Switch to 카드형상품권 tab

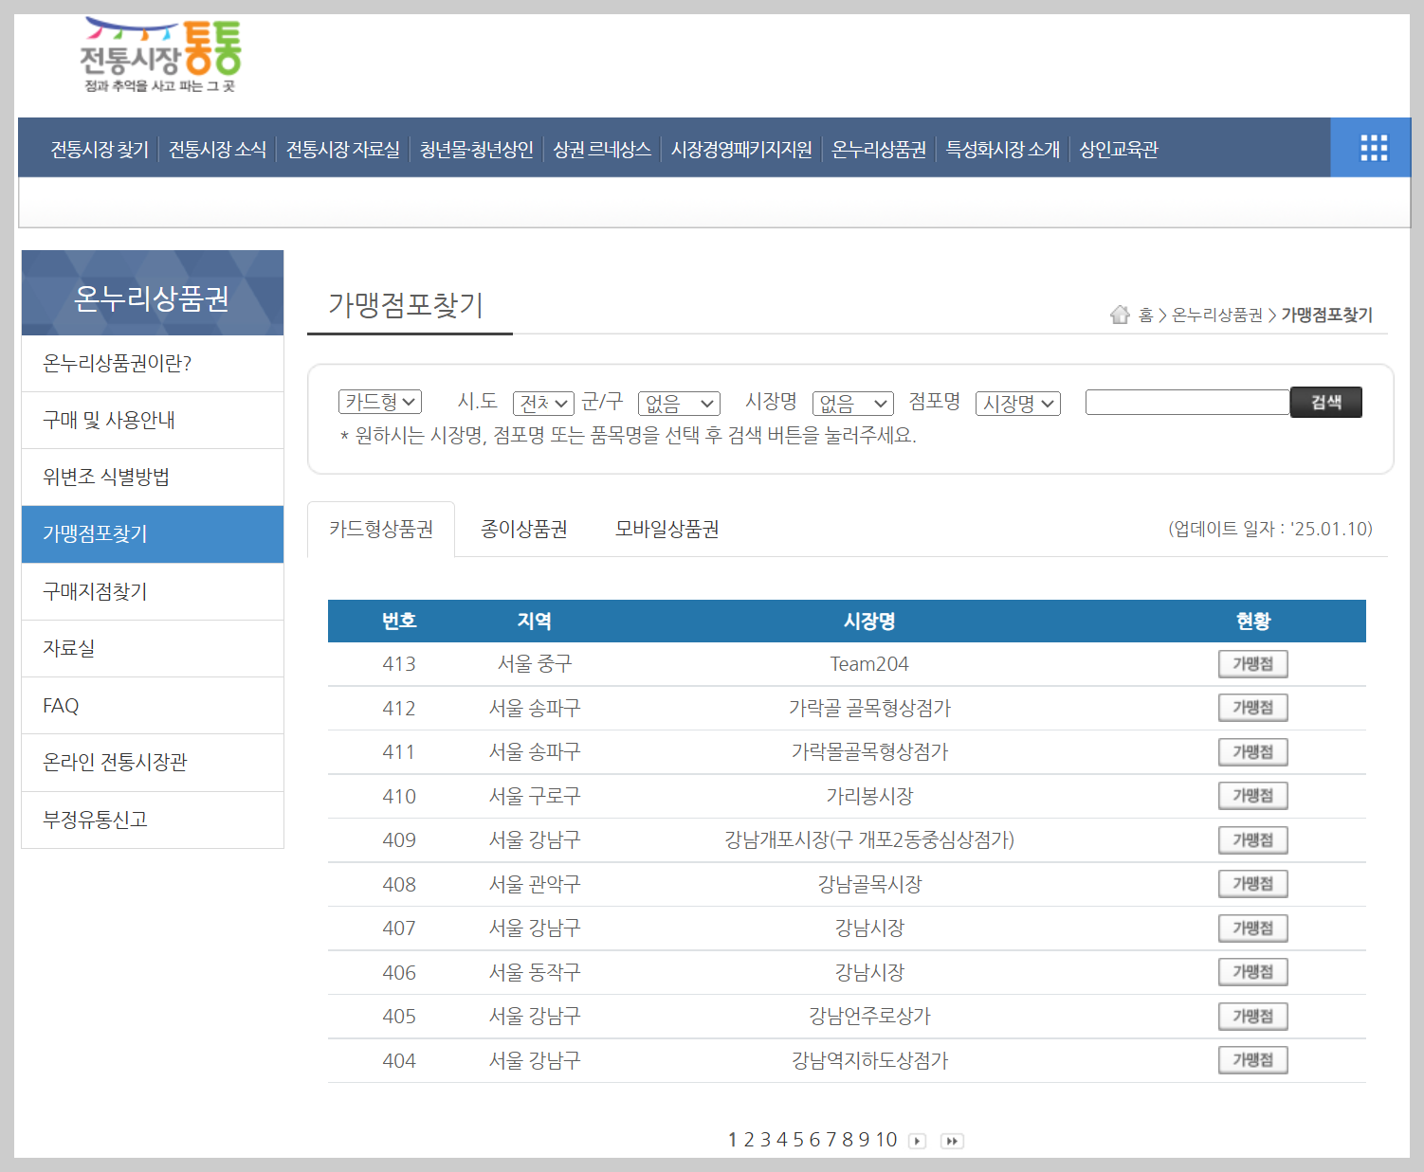[x=381, y=529]
